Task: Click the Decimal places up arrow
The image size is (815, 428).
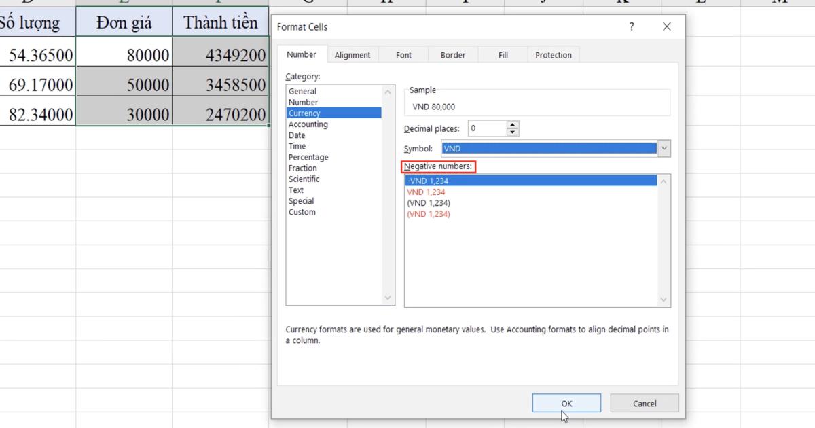Action: [513, 125]
